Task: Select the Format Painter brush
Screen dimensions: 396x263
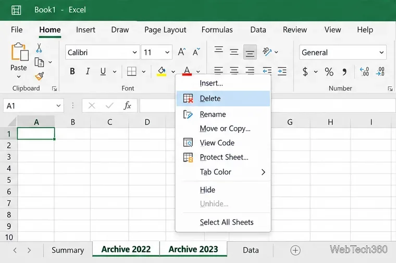Action: [40, 76]
